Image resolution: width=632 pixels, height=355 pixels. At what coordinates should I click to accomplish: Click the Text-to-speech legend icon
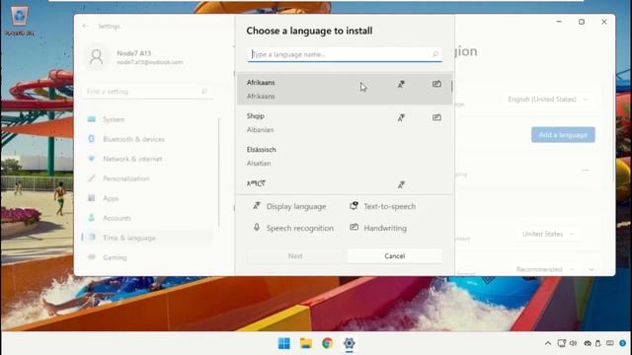click(x=354, y=206)
